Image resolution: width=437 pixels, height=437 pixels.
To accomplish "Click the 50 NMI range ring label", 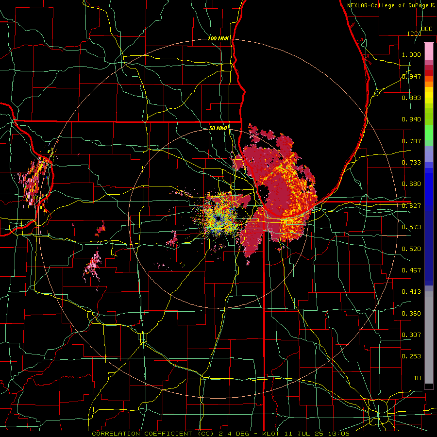I will [218, 128].
